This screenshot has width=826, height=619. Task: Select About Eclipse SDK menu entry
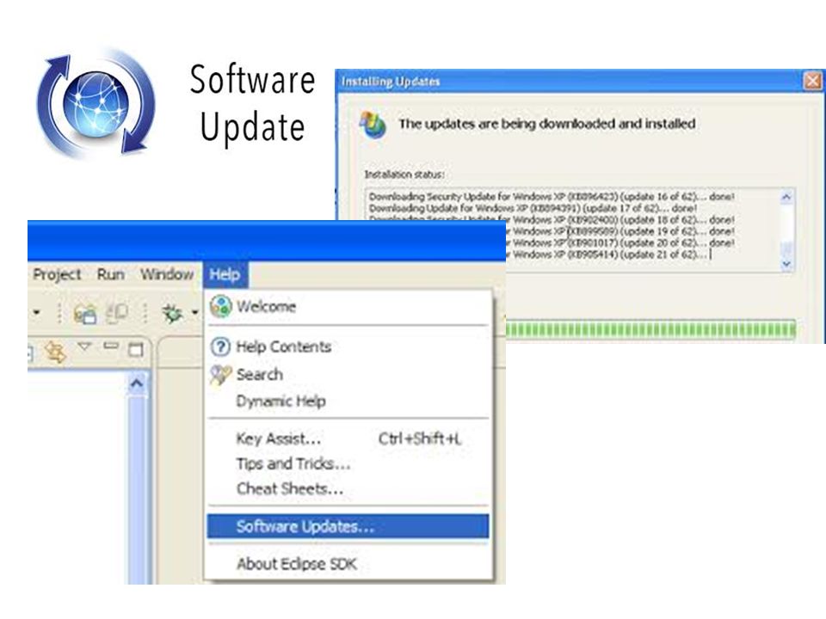point(348,564)
